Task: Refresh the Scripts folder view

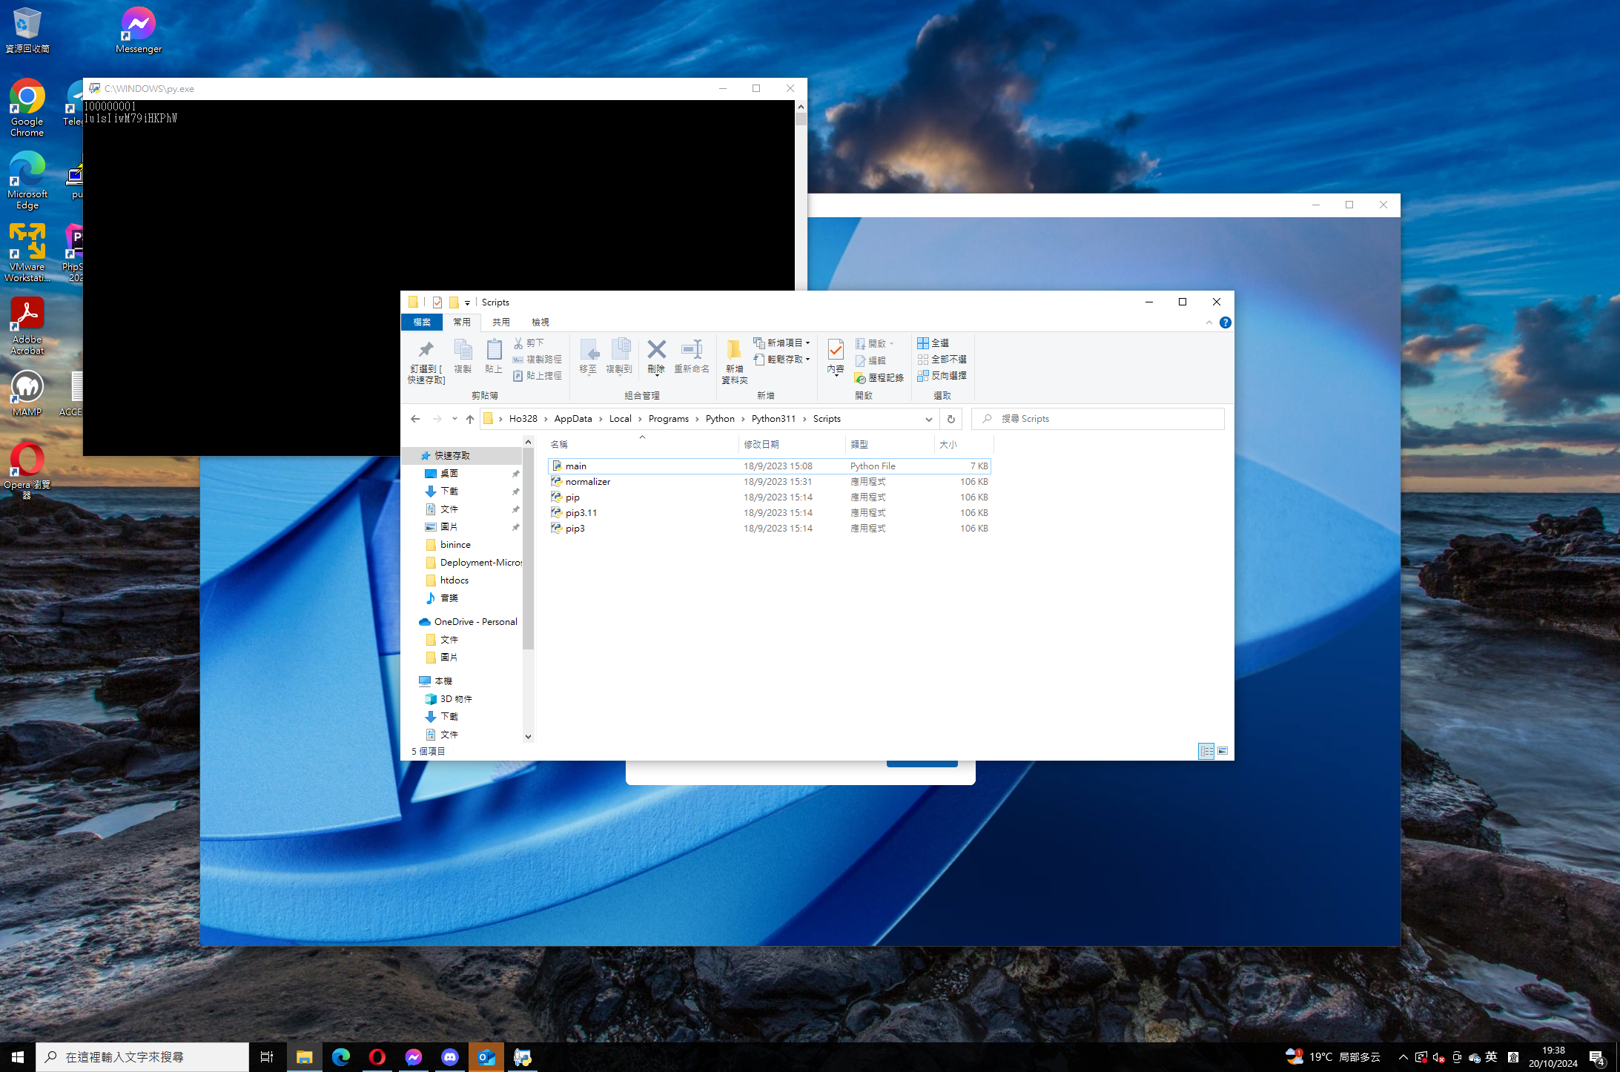Action: click(x=951, y=419)
